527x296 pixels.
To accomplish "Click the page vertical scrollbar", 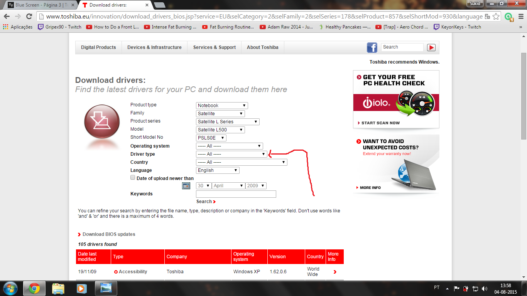I will point(524,96).
